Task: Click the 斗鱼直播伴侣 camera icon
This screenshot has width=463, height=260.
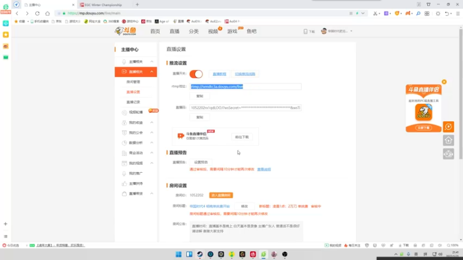Action: (x=181, y=136)
